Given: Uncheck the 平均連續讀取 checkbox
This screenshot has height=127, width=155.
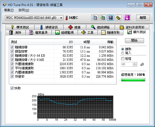Looking at the screenshot, I should 12,68.
